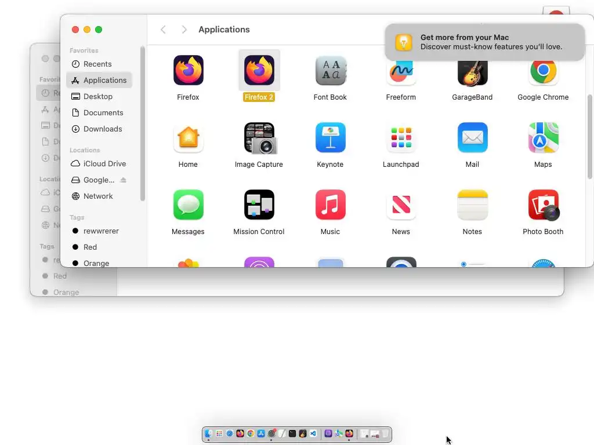This screenshot has width=594, height=445.
Task: Open the Image Capture app
Action: tap(260, 138)
